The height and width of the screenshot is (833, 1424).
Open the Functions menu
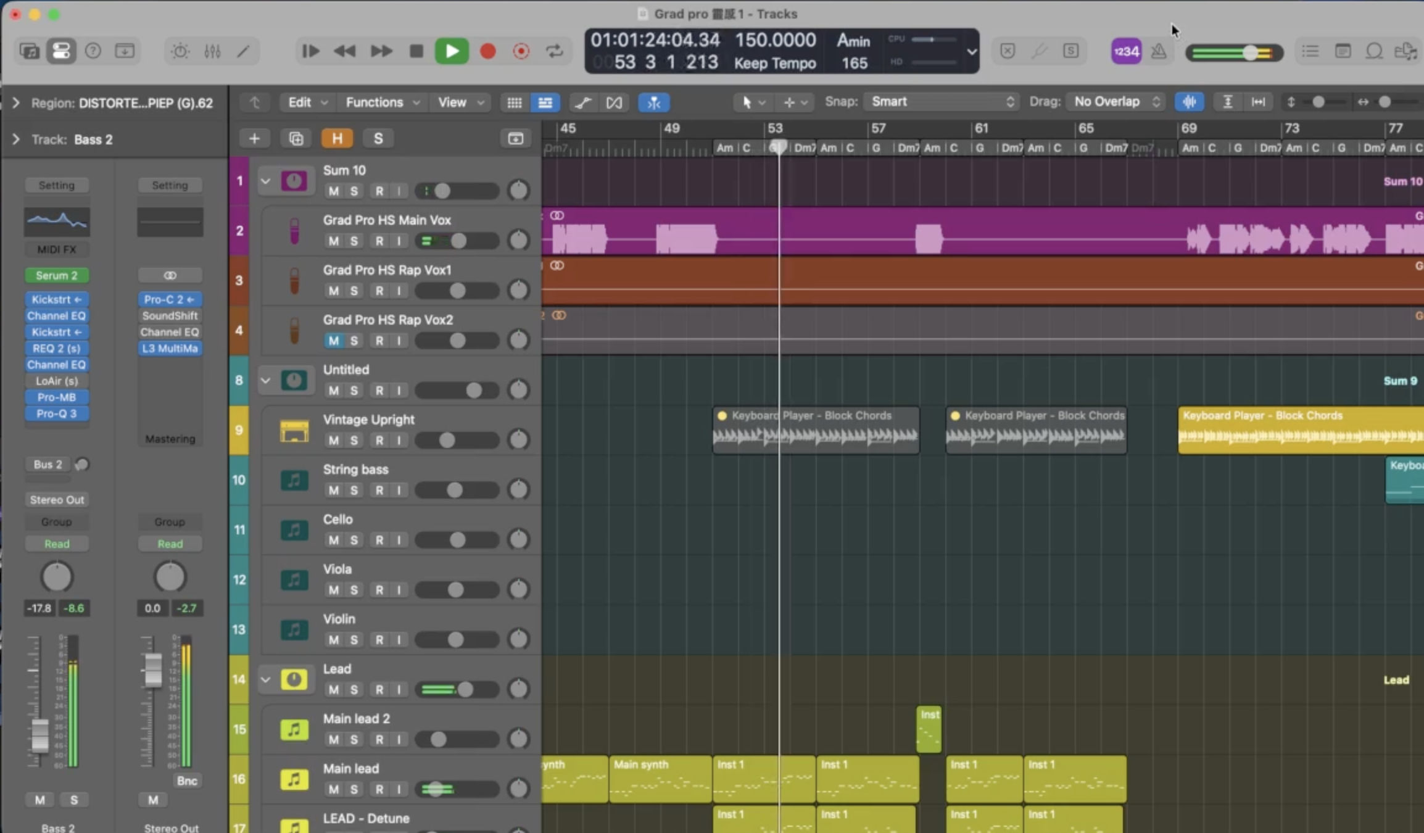383,102
